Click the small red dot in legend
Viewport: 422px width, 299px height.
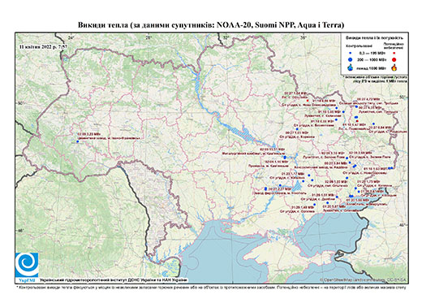click(394, 54)
